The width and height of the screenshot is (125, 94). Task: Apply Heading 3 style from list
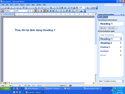(x=110, y=47)
